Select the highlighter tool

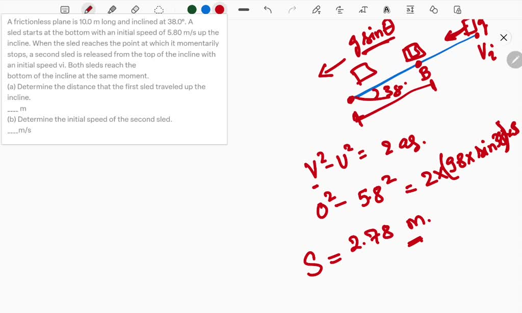click(112, 9)
